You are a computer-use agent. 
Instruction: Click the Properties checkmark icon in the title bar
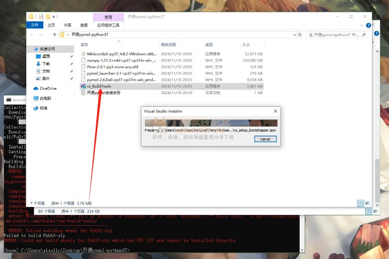click(41, 17)
